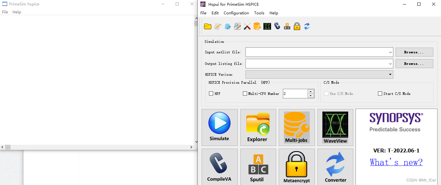Image resolution: width=441 pixels, height=185 pixels.
Task: Click the PrimeSim hspice window title icon
Action: (5, 4)
